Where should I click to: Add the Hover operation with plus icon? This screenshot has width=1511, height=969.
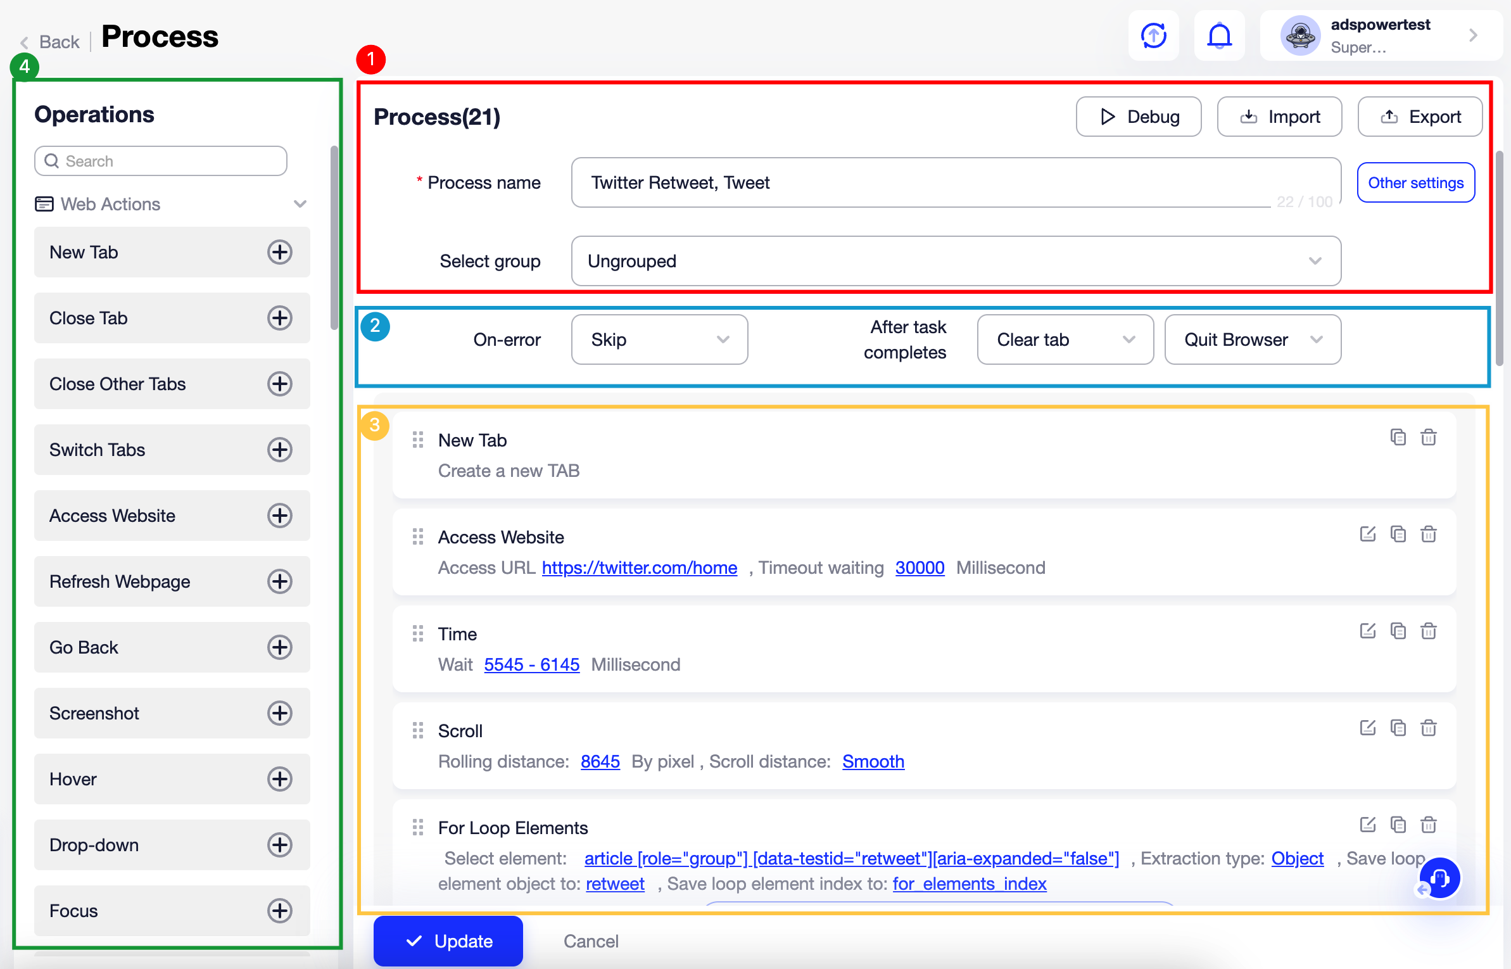(x=279, y=779)
